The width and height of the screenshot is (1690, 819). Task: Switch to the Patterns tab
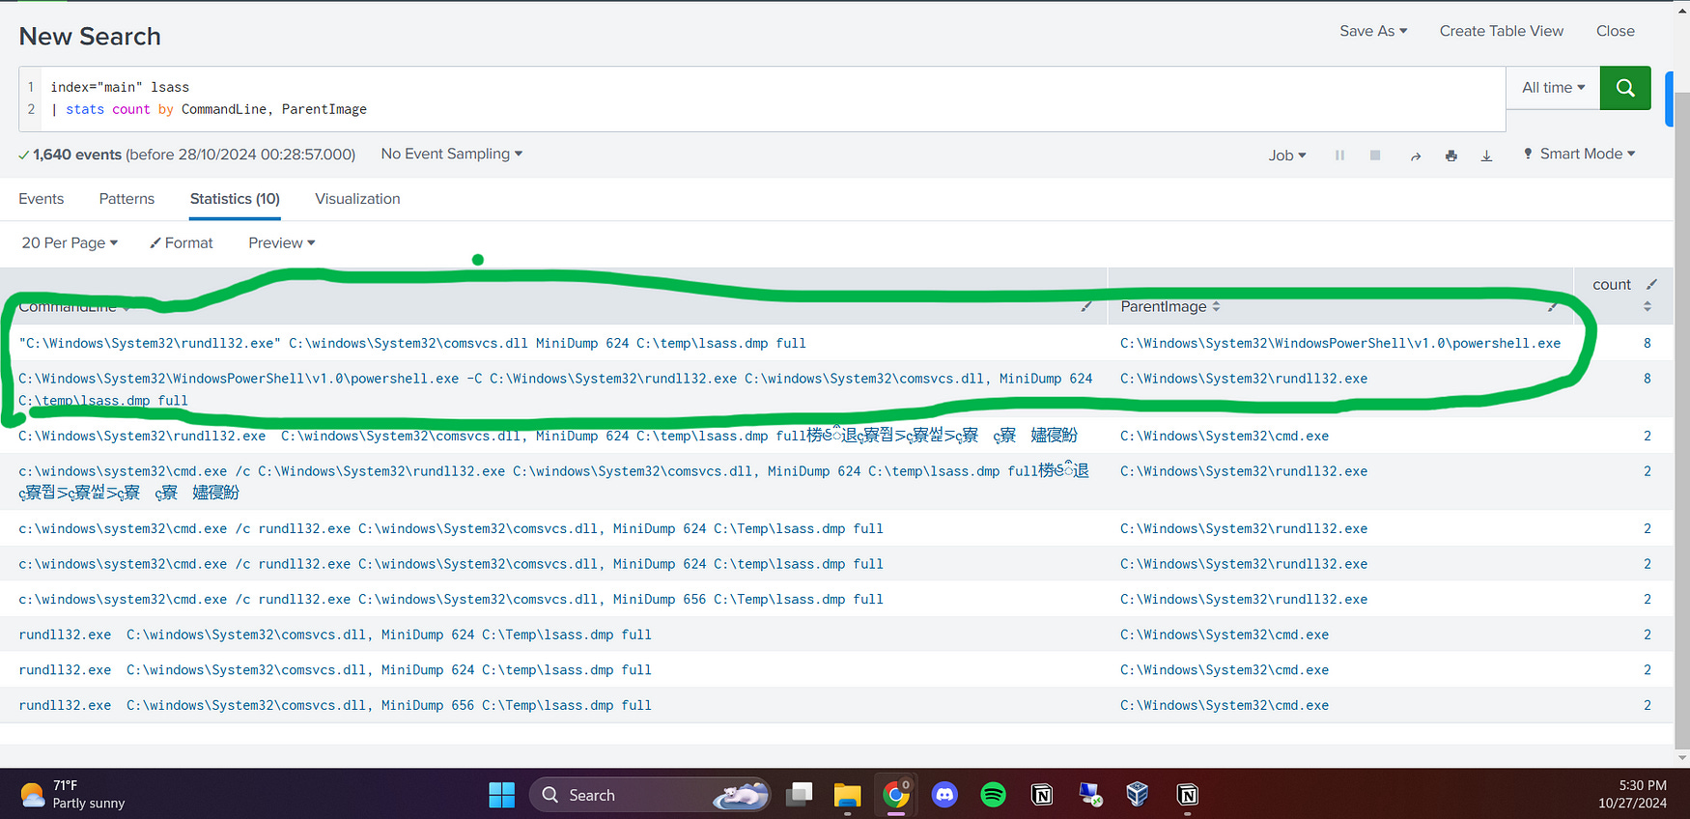coord(127,199)
